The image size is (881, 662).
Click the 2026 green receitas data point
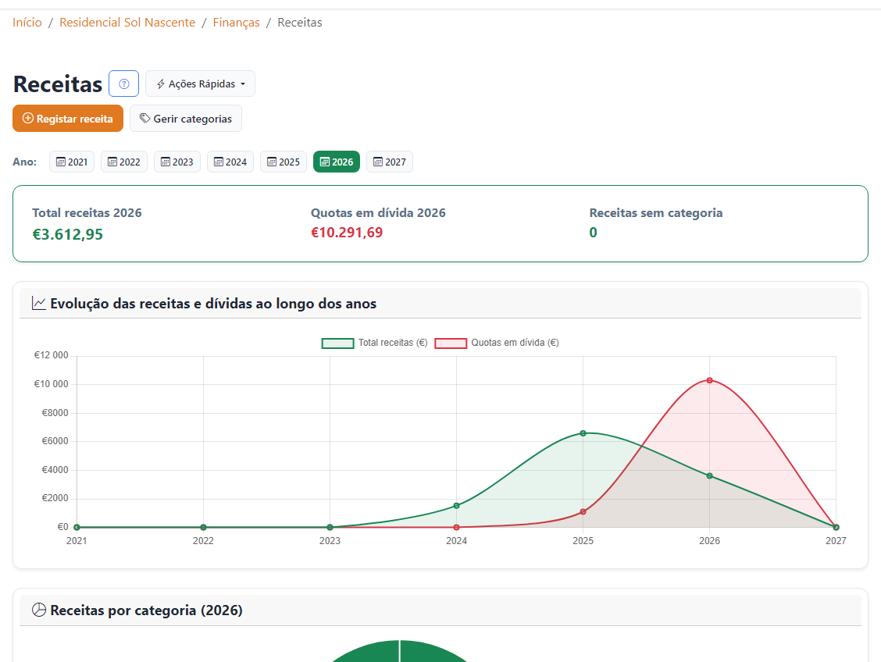point(710,476)
